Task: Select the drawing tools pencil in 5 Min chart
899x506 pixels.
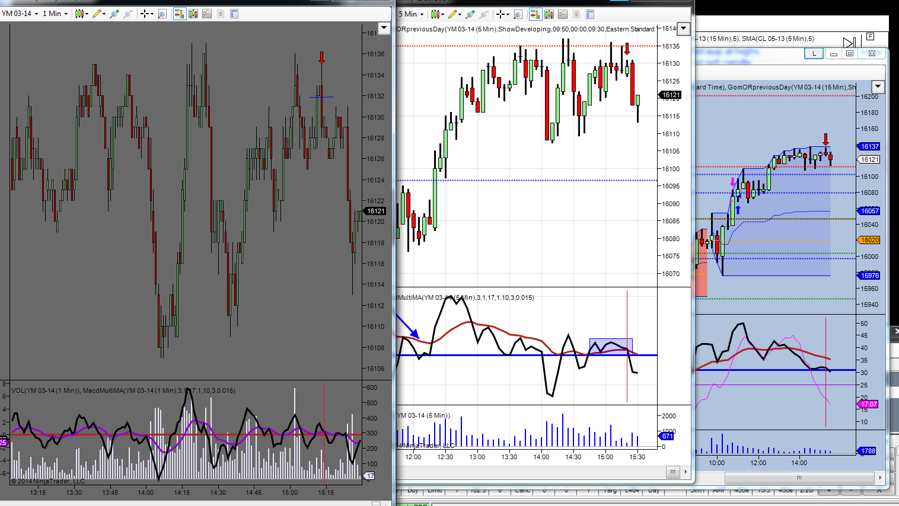Action: pyautogui.click(x=452, y=14)
